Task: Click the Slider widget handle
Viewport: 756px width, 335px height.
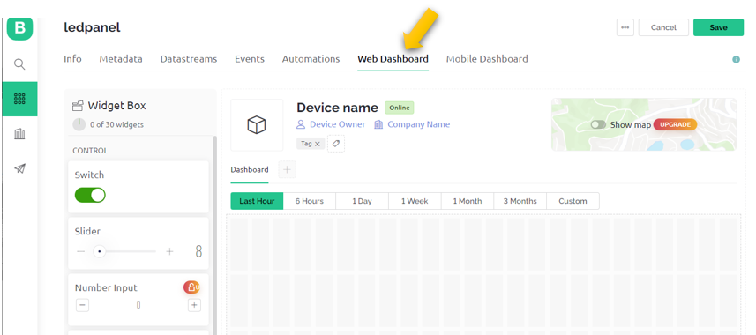Action: [x=100, y=251]
